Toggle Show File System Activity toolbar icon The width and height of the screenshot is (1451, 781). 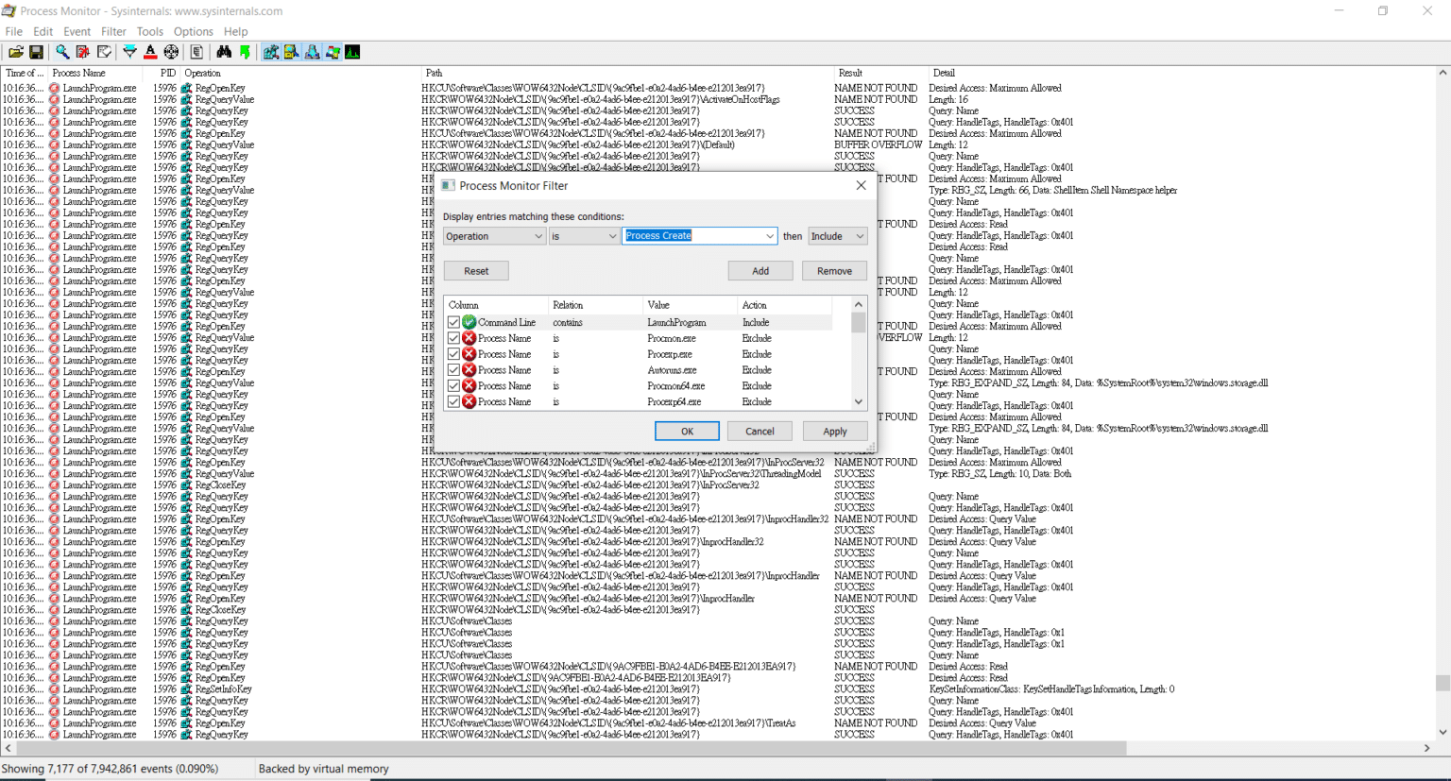click(292, 52)
